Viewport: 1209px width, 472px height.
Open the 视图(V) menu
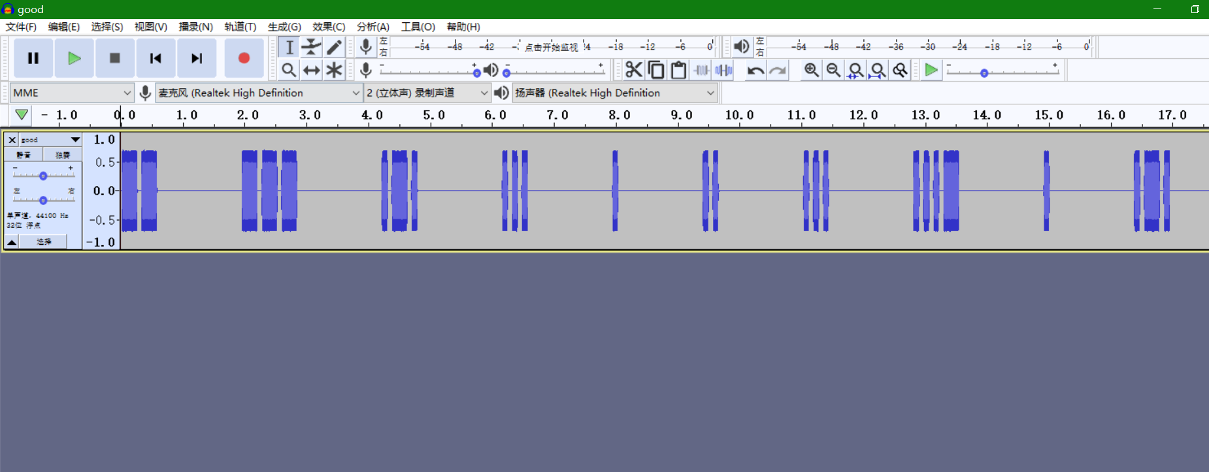pyautogui.click(x=151, y=27)
